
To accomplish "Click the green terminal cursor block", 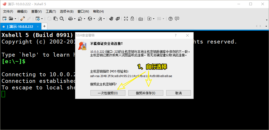I will pyautogui.click(x=3, y=94).
